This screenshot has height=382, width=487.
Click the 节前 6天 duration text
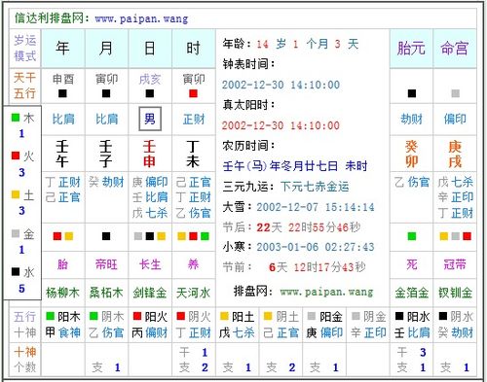pyautogui.click(x=318, y=267)
